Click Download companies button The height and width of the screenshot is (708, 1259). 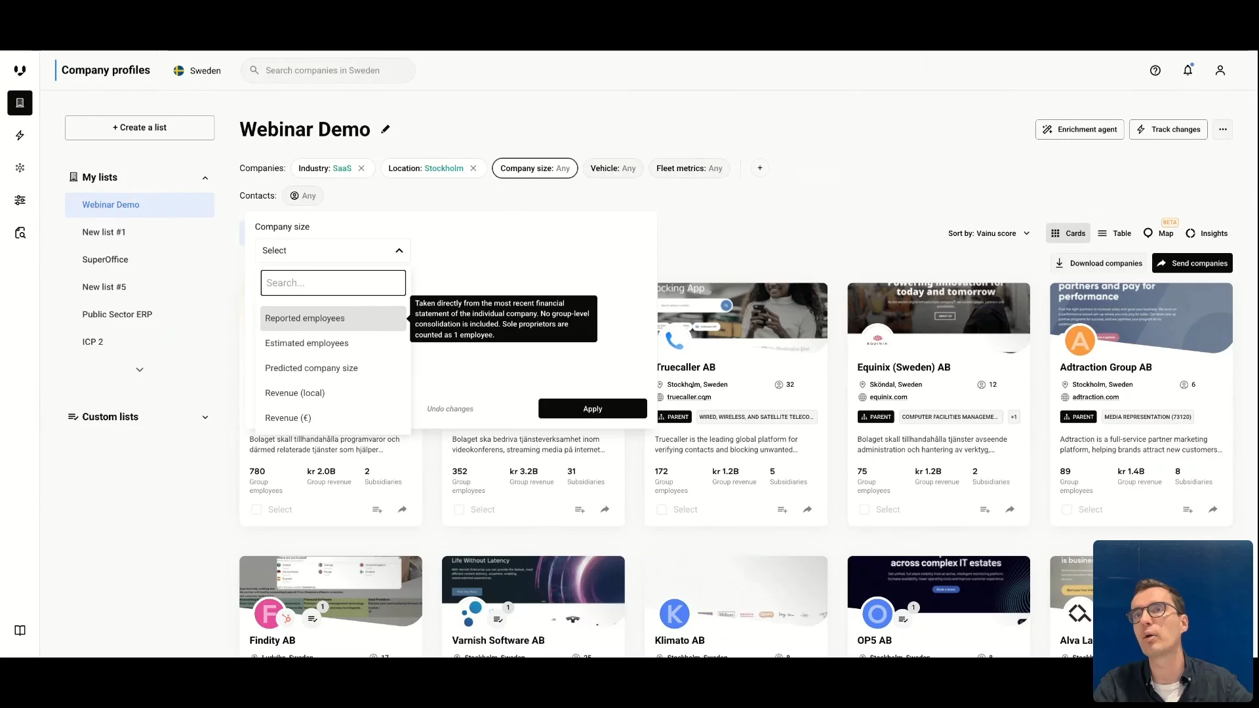1099,264
